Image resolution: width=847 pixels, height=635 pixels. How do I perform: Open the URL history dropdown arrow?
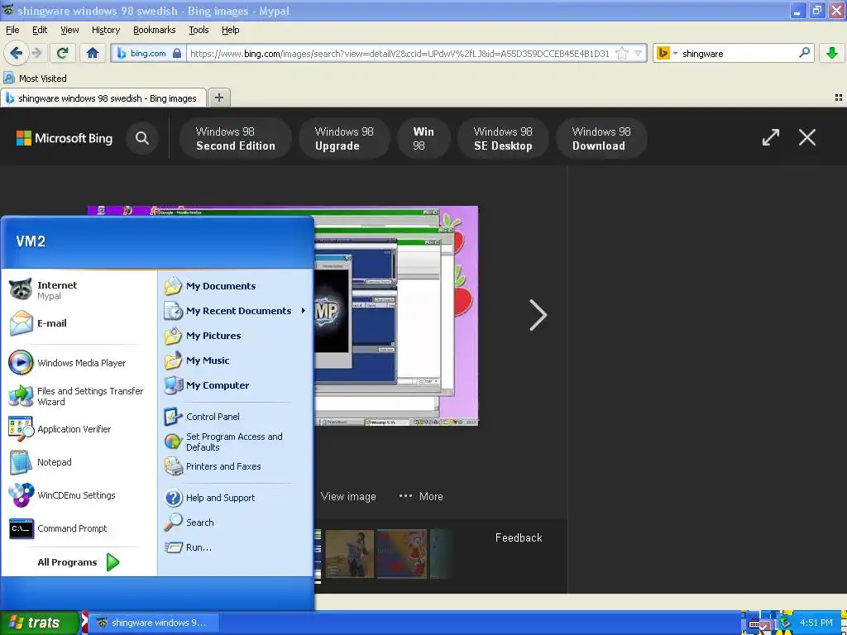(x=638, y=53)
